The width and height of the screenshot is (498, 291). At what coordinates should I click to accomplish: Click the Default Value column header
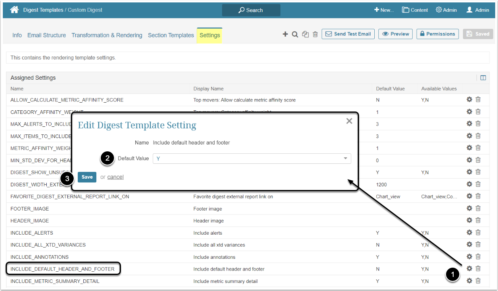click(x=390, y=89)
